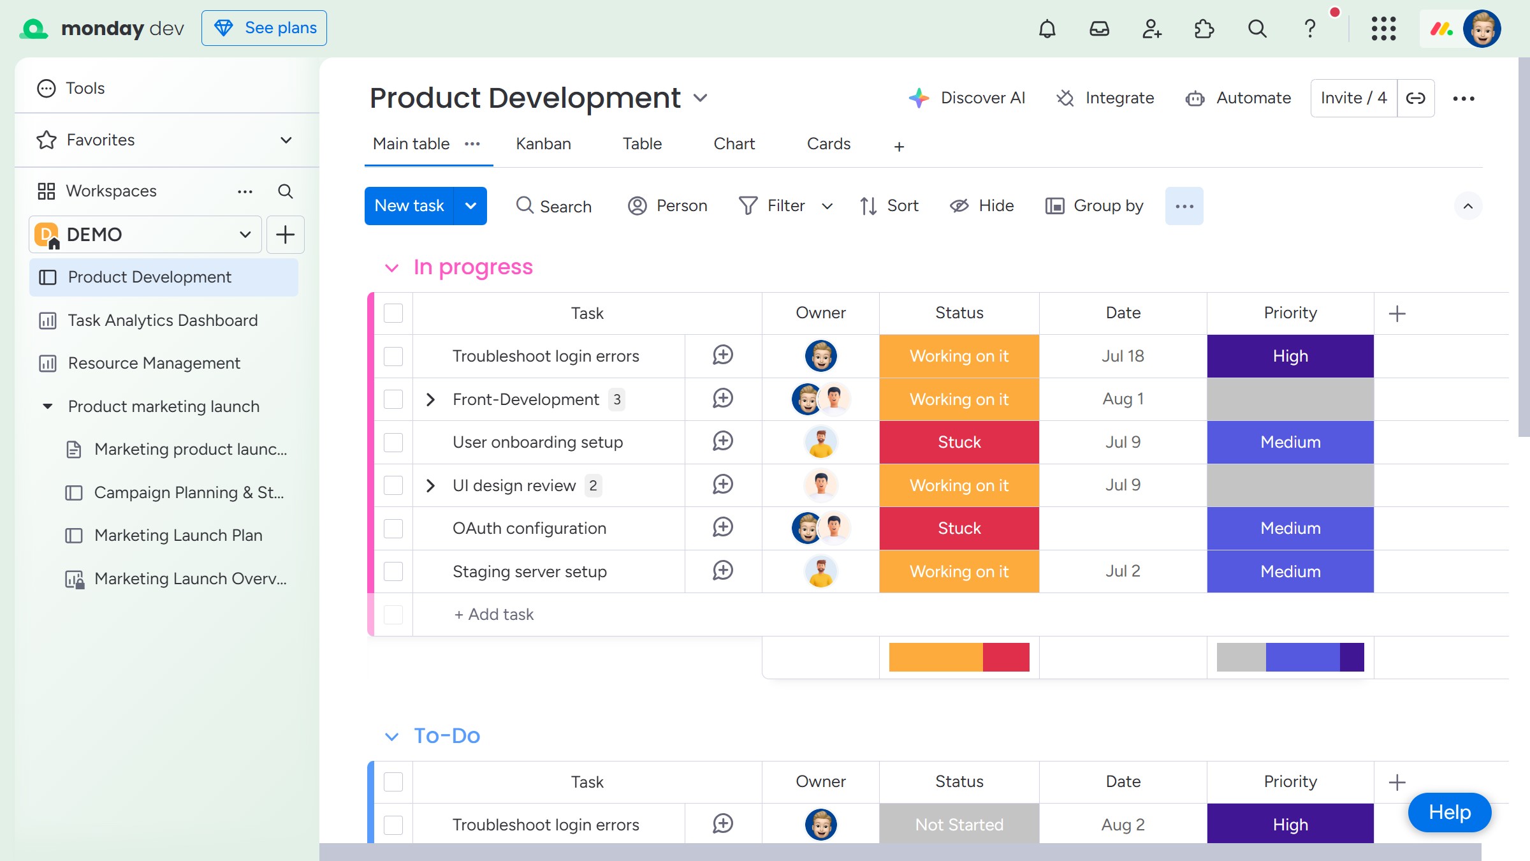The width and height of the screenshot is (1530, 861).
Task: Open the apps puzzle-piece icon
Action: [1204, 28]
